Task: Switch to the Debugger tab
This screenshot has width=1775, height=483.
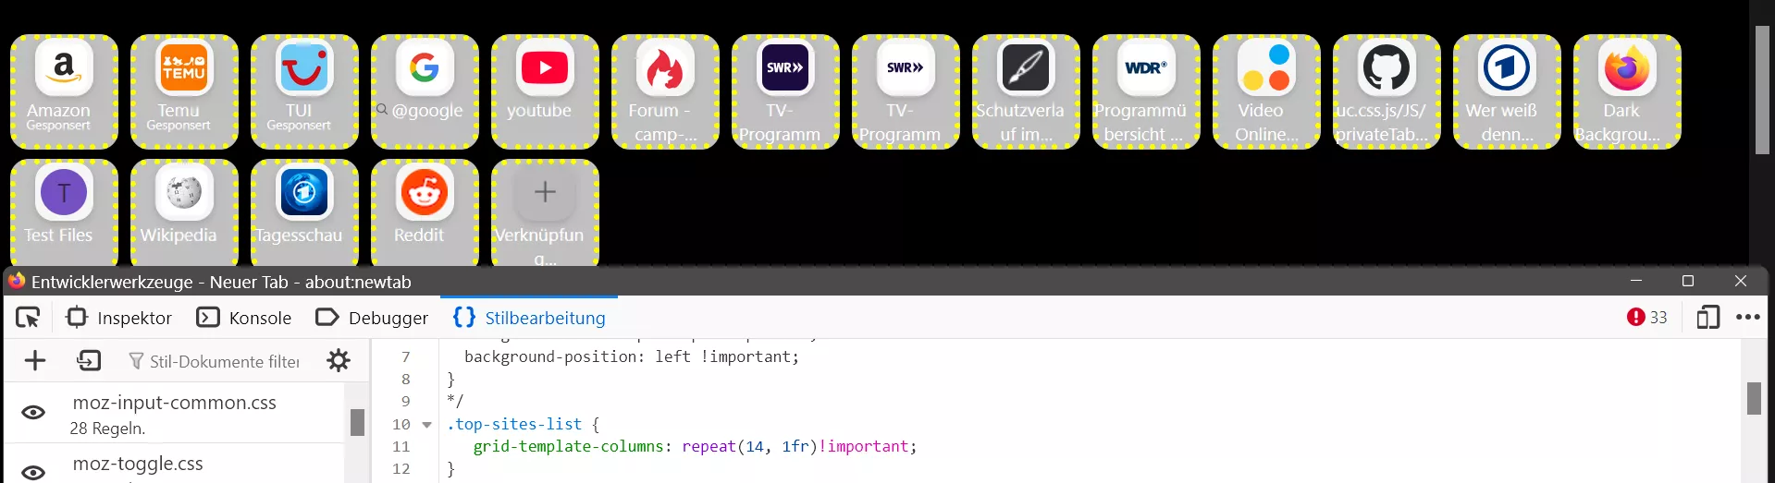Action: (372, 318)
